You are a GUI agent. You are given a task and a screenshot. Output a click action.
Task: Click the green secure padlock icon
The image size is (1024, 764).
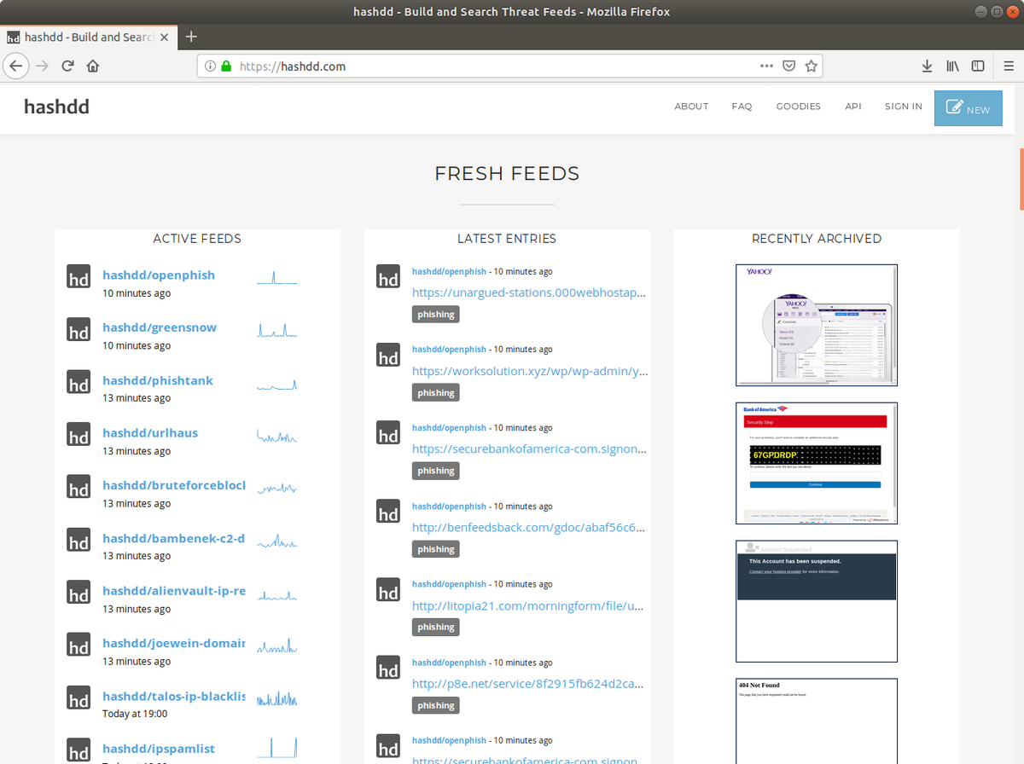coord(226,66)
